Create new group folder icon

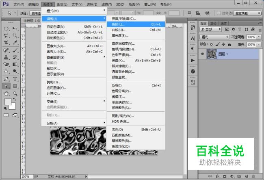coord(239,176)
